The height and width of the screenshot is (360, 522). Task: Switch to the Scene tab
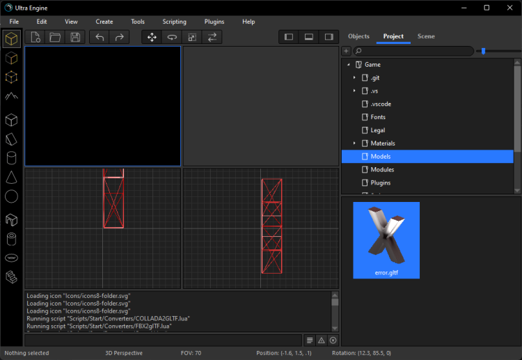point(426,36)
